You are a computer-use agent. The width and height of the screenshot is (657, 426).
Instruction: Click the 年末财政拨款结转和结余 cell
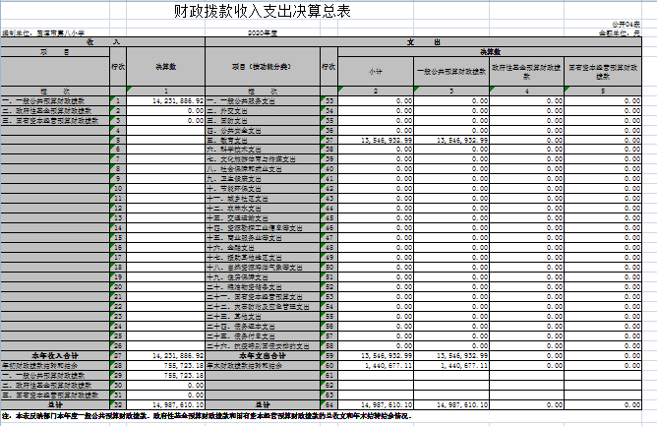[x=263, y=366]
